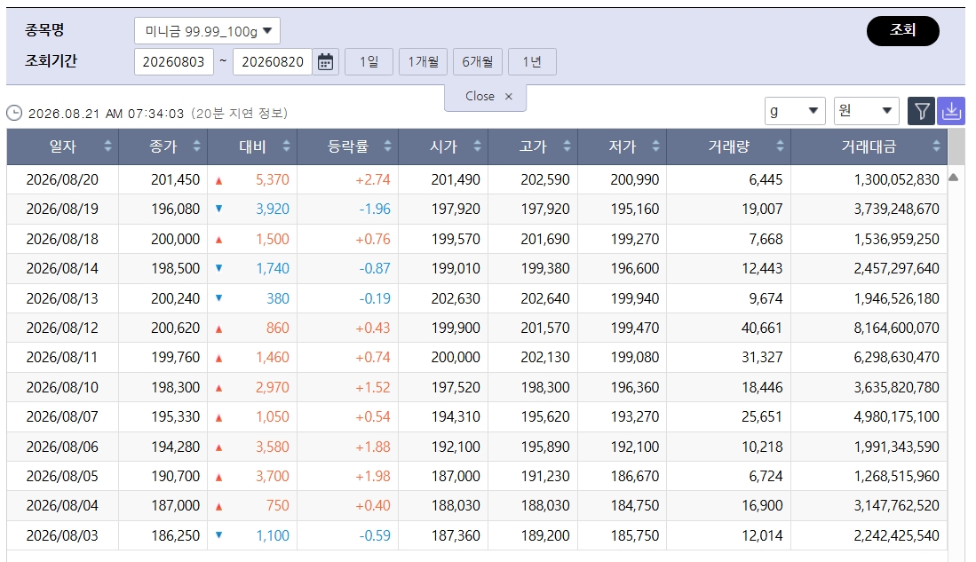The width and height of the screenshot is (976, 562).
Task: Download data with the download icon
Action: (x=950, y=111)
